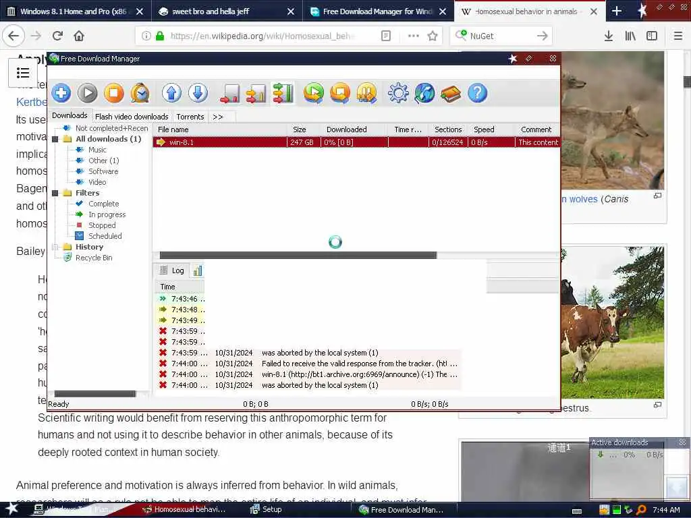Bookmark this page with the star icon
Viewport: 691px width, 518px height.
(x=433, y=36)
